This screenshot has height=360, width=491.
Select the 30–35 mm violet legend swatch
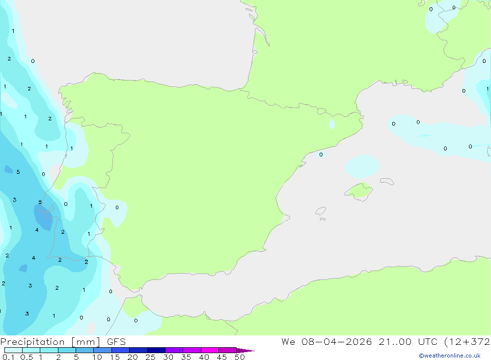coord(174,350)
